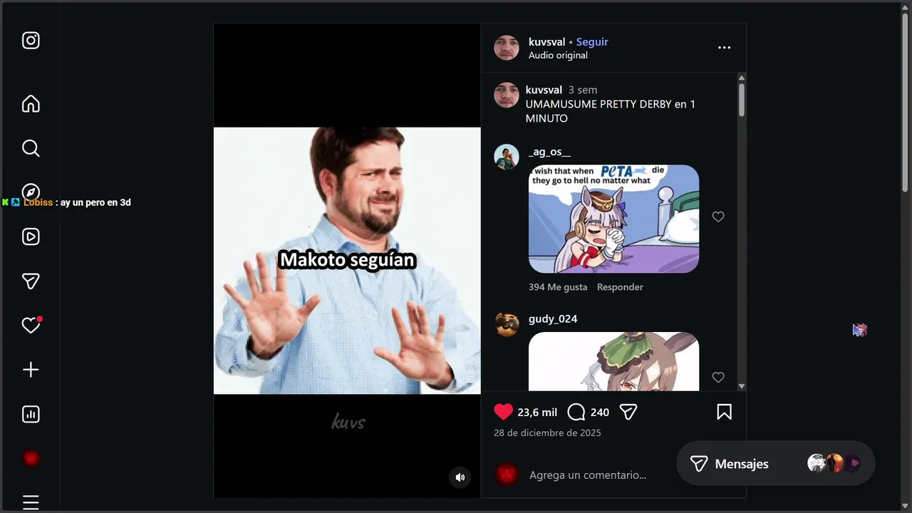912x513 pixels.
Task: Reply to _ag_os_ comment via Responder
Action: click(x=620, y=287)
